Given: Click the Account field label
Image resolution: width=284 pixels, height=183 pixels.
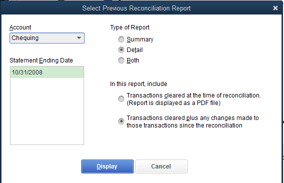Looking at the screenshot, I should [20, 27].
